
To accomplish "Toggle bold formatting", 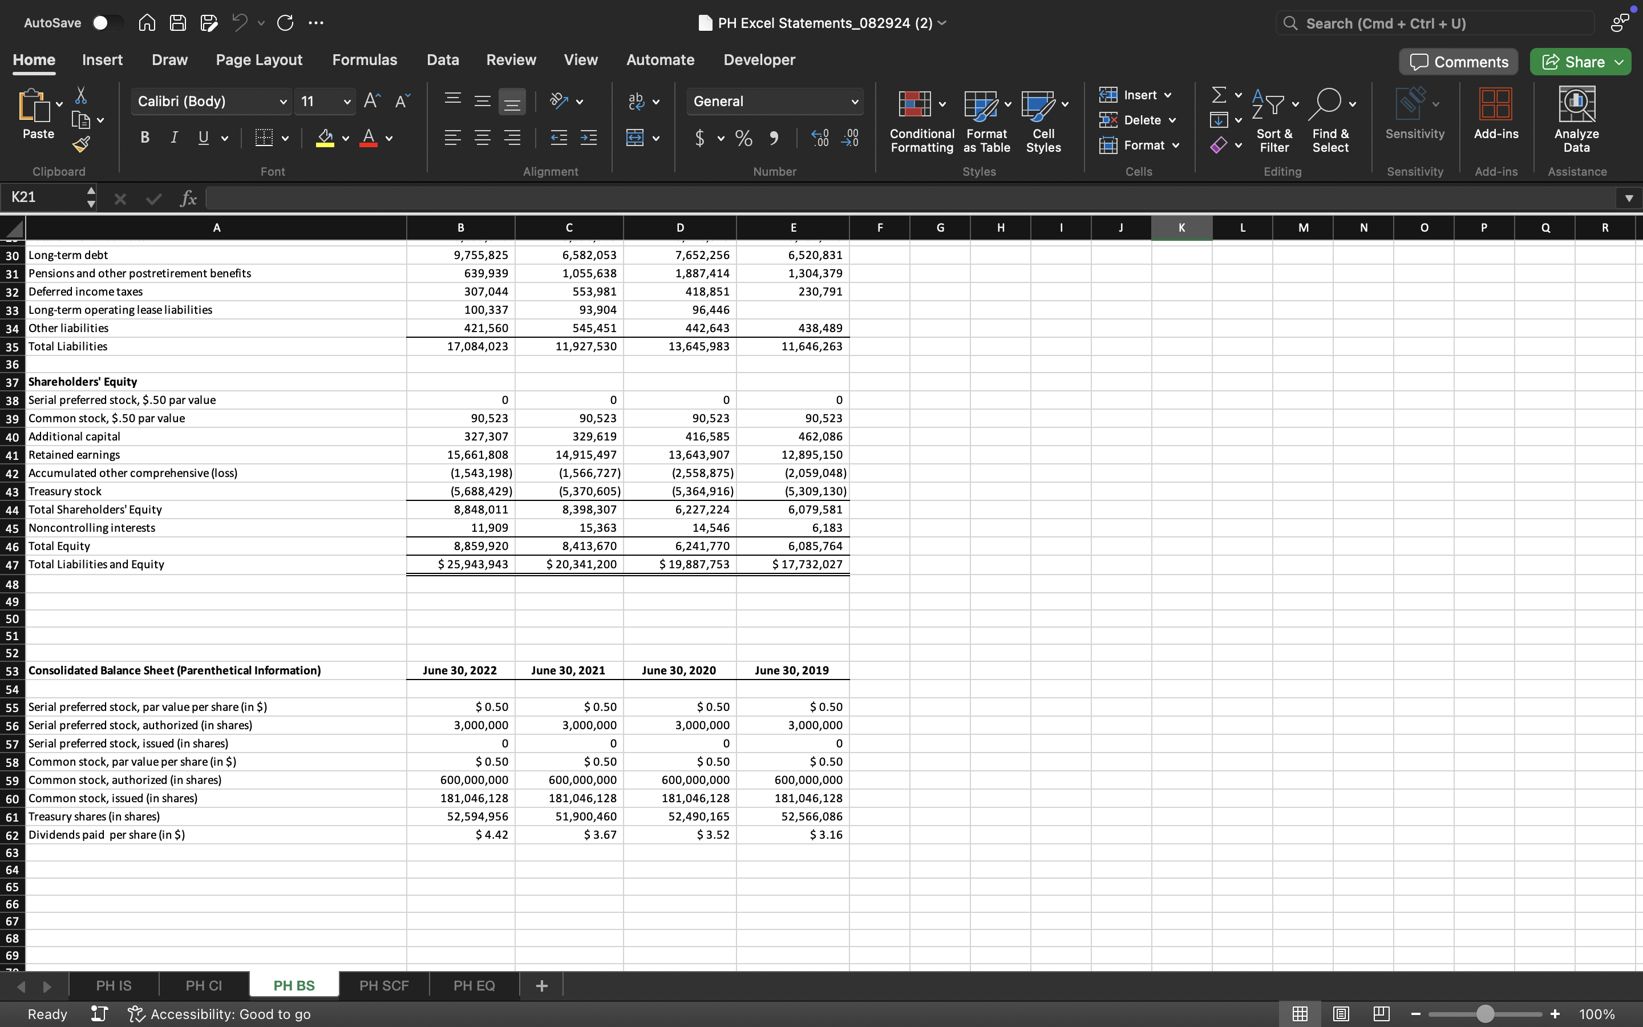I will click(144, 138).
